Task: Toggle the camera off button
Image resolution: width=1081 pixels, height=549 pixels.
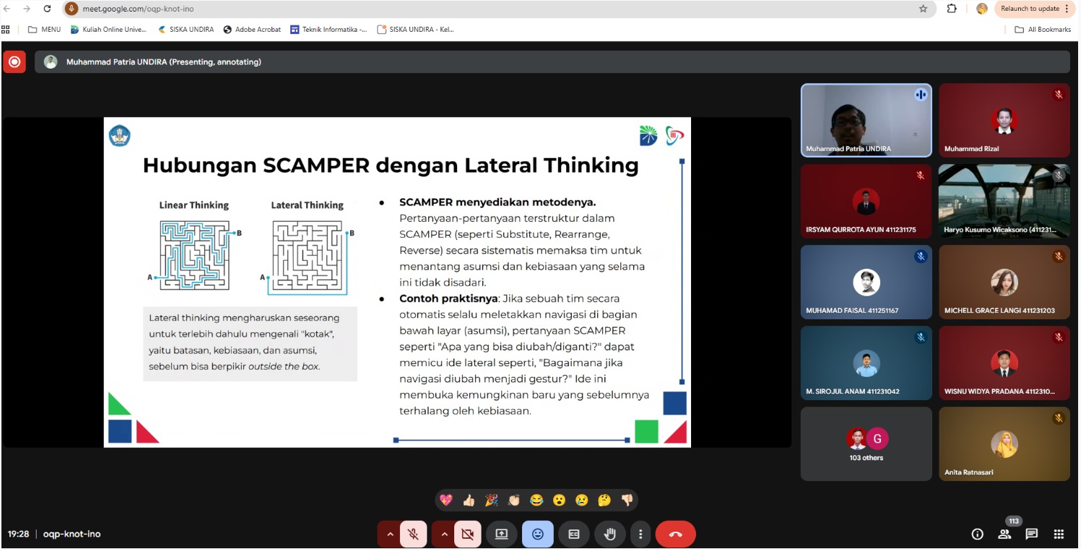Action: click(467, 535)
